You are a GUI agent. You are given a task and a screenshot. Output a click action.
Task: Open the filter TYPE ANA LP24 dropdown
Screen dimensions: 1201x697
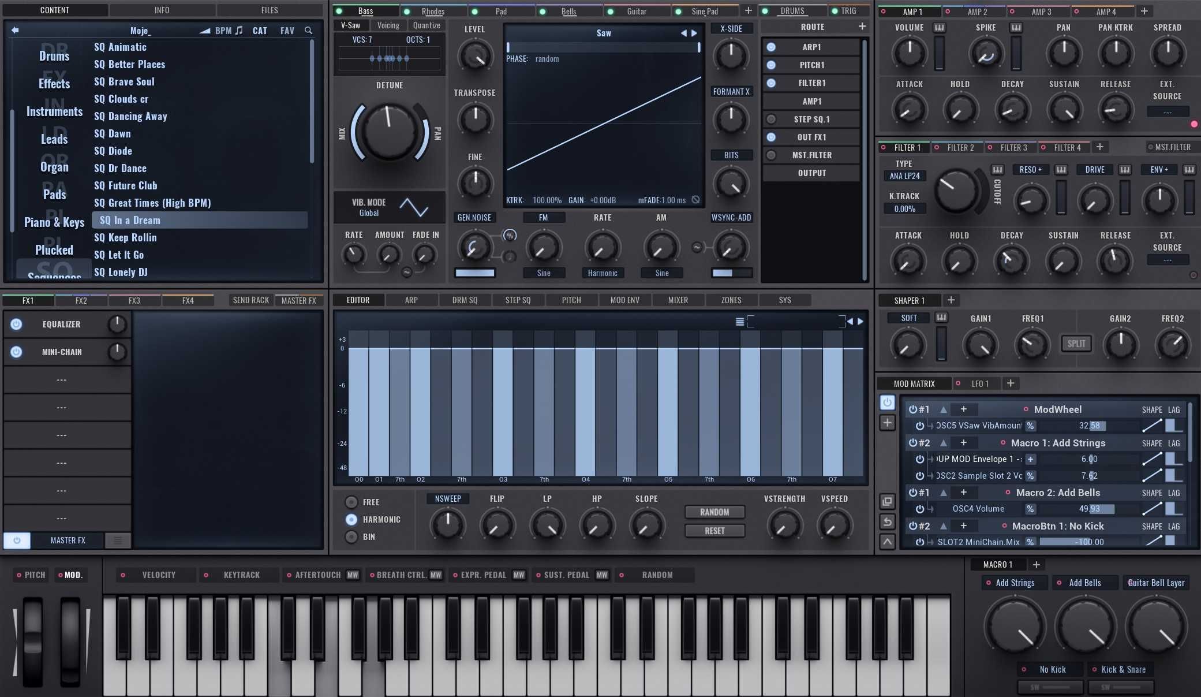pyautogui.click(x=904, y=176)
